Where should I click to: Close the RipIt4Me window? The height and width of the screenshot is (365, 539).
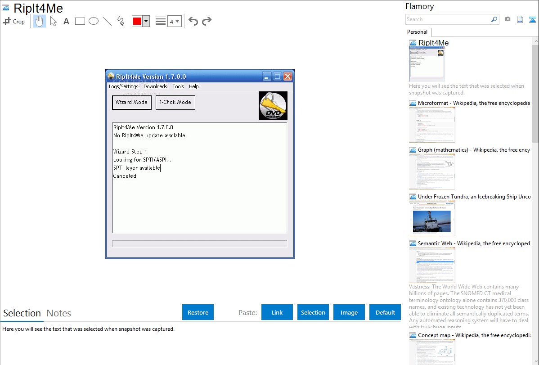click(287, 77)
